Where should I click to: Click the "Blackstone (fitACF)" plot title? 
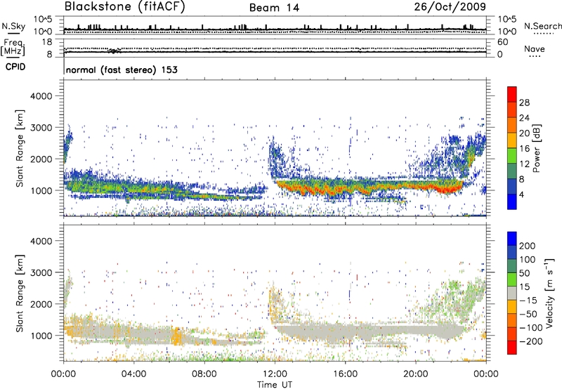[125, 7]
